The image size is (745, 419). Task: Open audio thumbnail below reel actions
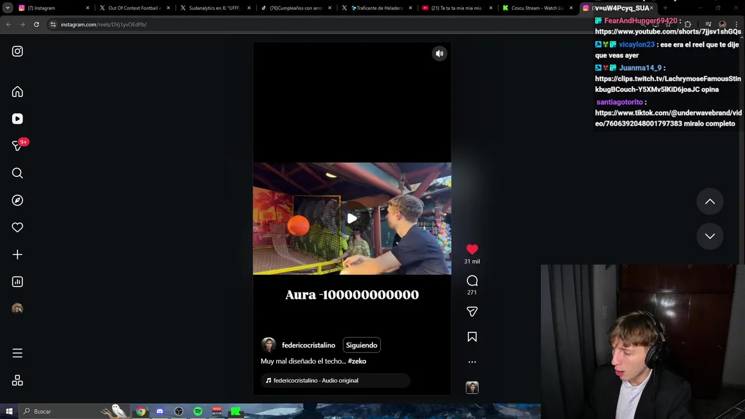click(x=472, y=388)
